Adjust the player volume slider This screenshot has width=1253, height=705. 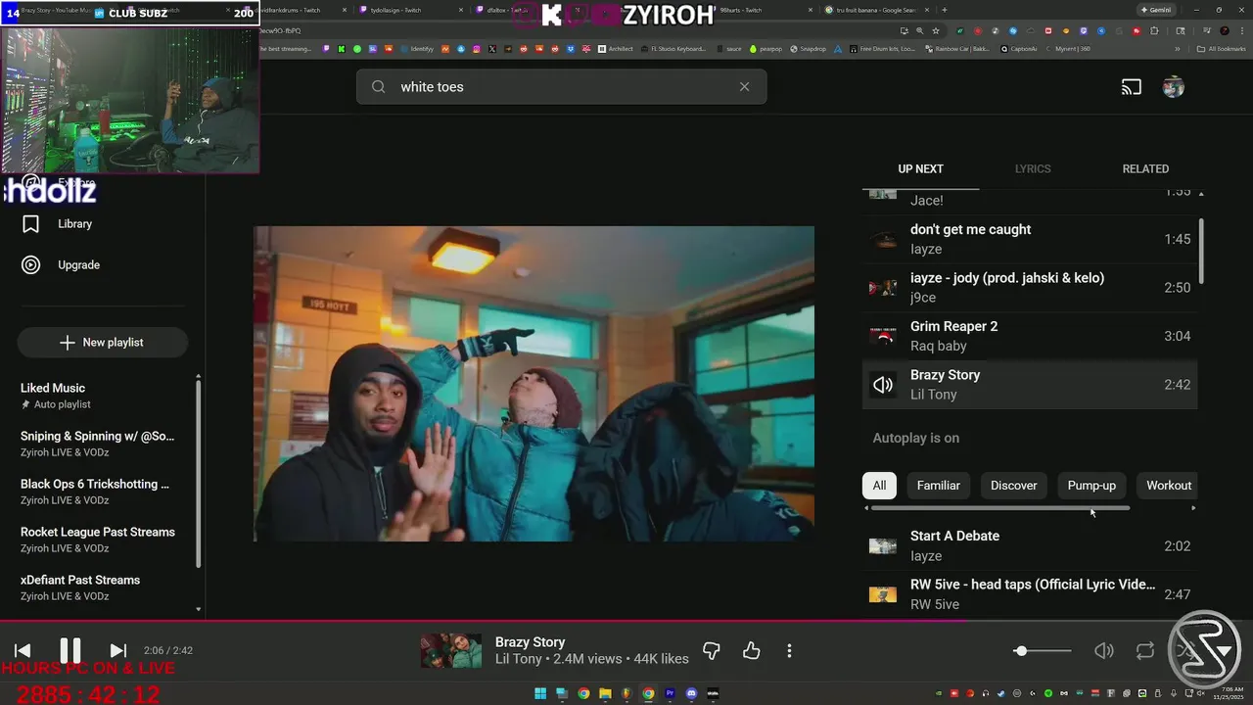click(x=1043, y=651)
